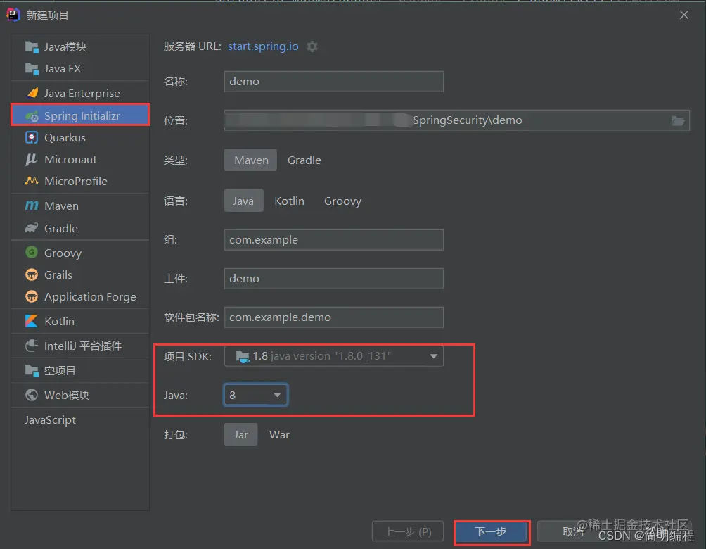Select the IntelliJ 平台插件 icon
This screenshot has width=706, height=549.
click(x=32, y=346)
